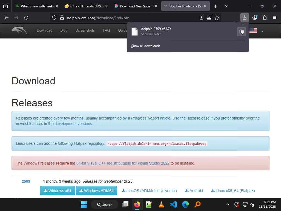Open a new browser tab
Image resolution: width=281 pixels, height=211 pixels.
[x=216, y=6]
